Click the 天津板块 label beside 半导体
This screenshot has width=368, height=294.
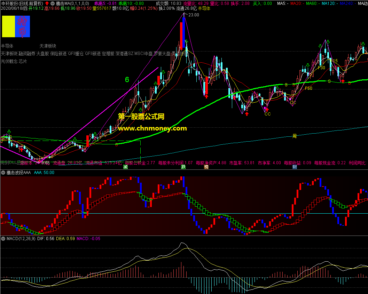[x=48, y=46]
